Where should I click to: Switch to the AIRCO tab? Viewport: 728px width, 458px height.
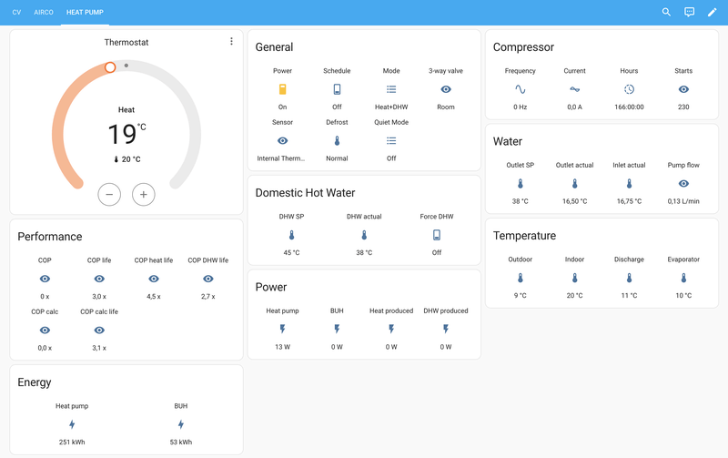coord(44,12)
